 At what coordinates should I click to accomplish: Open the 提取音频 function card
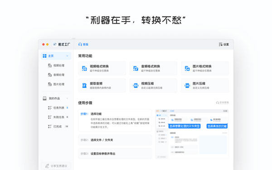pyautogui.click(x=102, y=86)
